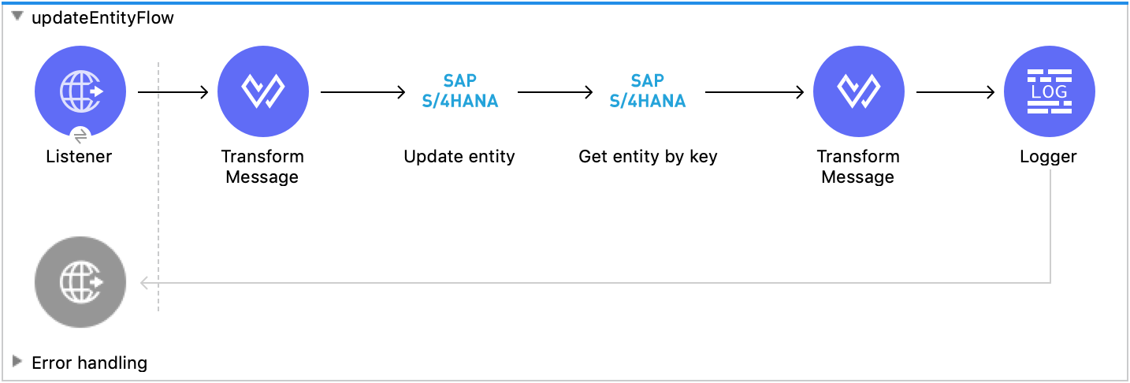1130x383 pixels.
Task: Click the Transform Message icon after the Listener
Action: point(262,91)
